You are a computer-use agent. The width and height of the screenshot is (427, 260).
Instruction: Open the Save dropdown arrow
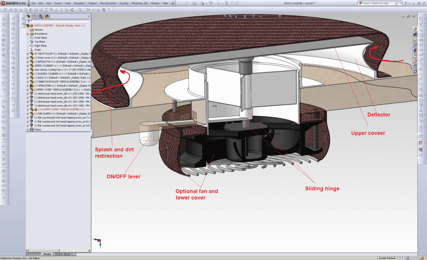[198, 4]
